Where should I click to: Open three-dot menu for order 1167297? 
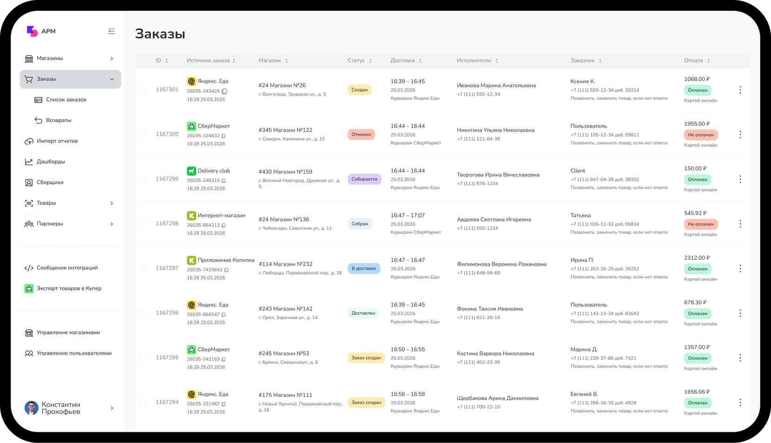click(740, 269)
